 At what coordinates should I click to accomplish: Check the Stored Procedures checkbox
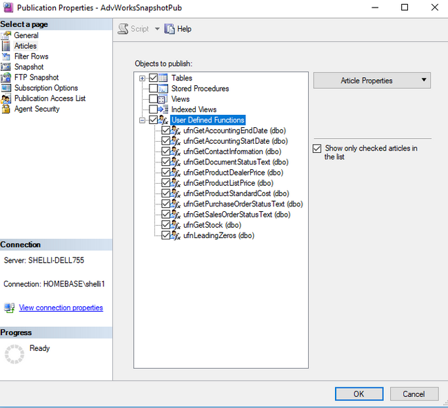pos(154,89)
